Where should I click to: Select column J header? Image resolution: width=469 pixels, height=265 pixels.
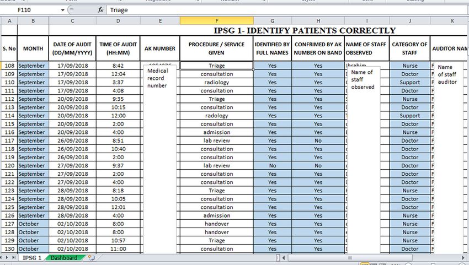tap(410, 20)
